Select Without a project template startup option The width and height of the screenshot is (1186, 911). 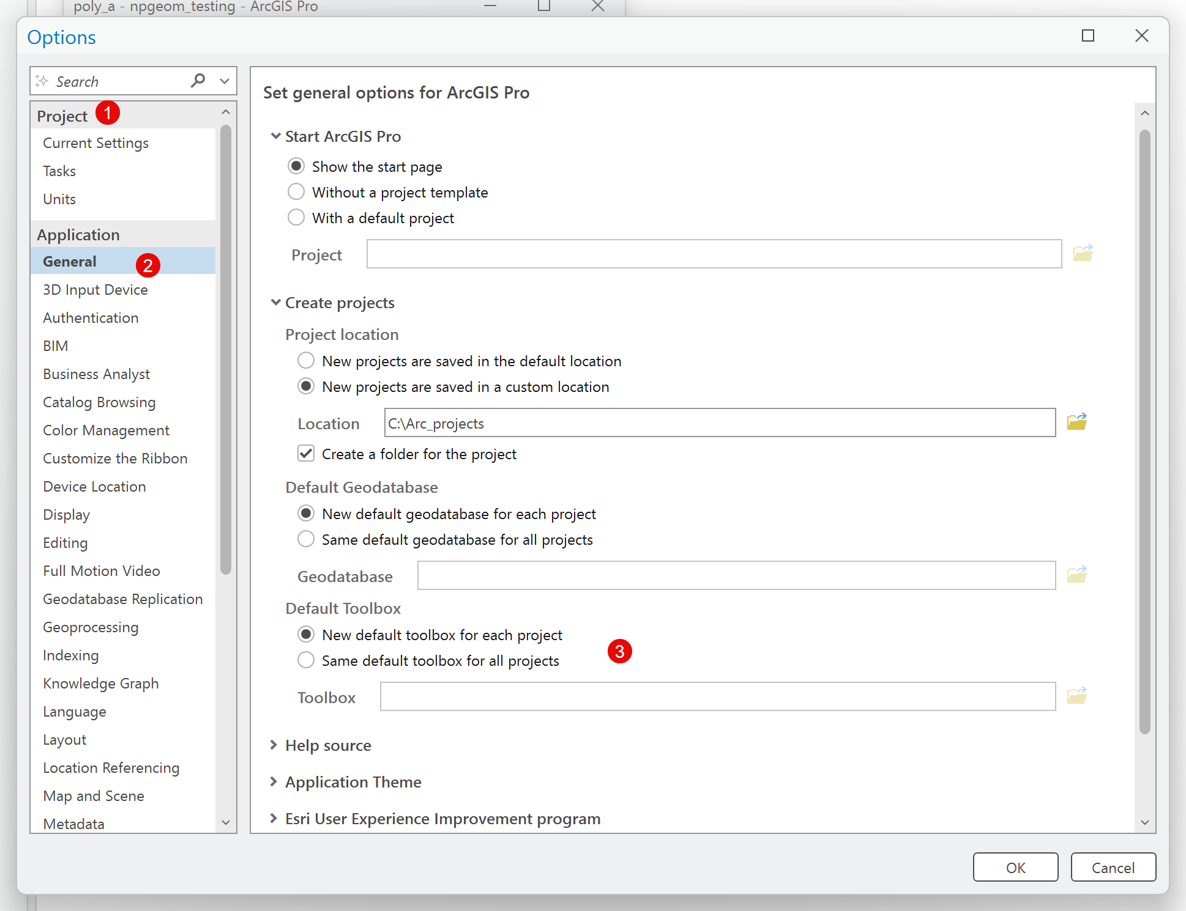(296, 191)
